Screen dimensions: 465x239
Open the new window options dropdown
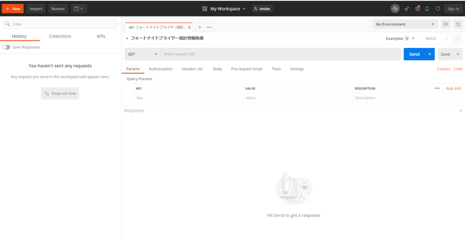pos(79,9)
